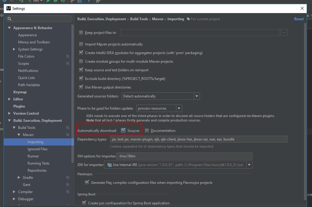The width and height of the screenshot is (312, 207).
Task: Open the Plugins settings page
Action: [x=19, y=106]
